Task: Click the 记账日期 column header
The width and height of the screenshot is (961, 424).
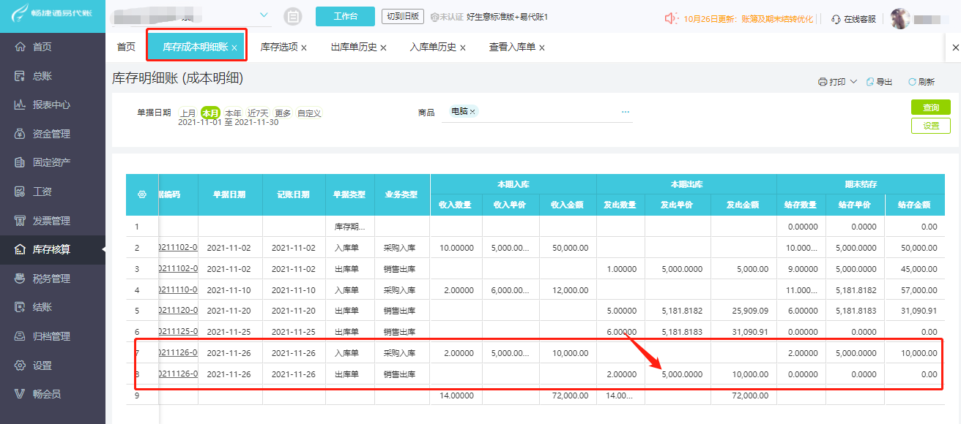Action: point(294,194)
